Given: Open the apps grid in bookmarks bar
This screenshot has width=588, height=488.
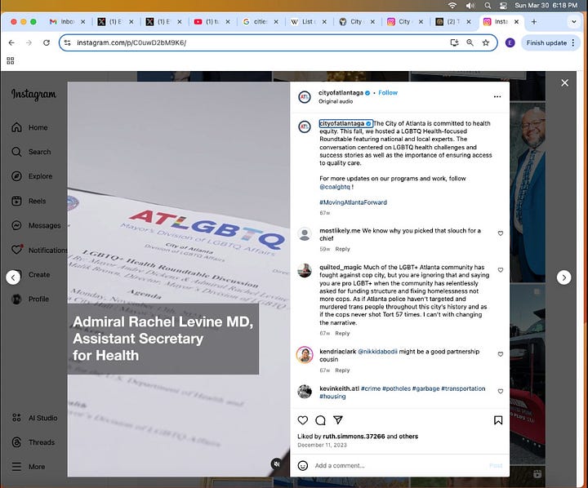Looking at the screenshot, I should 11,60.
